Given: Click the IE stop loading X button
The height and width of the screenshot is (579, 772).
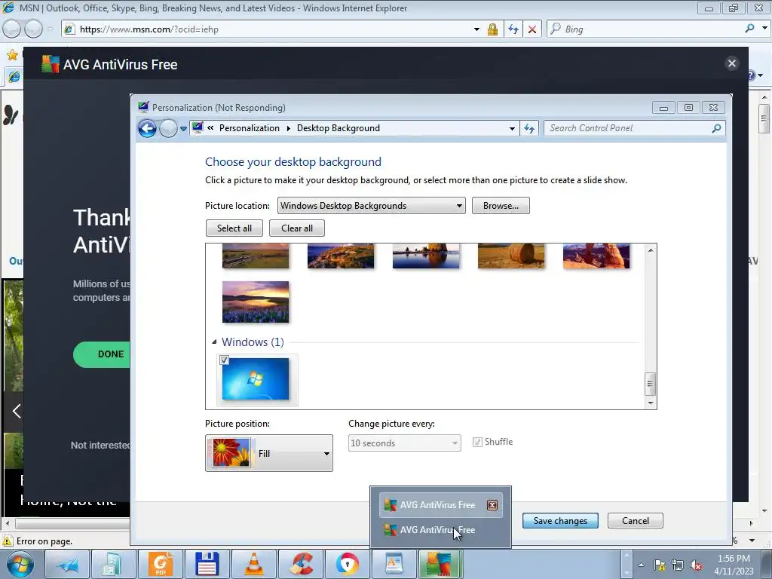Looking at the screenshot, I should click(532, 29).
